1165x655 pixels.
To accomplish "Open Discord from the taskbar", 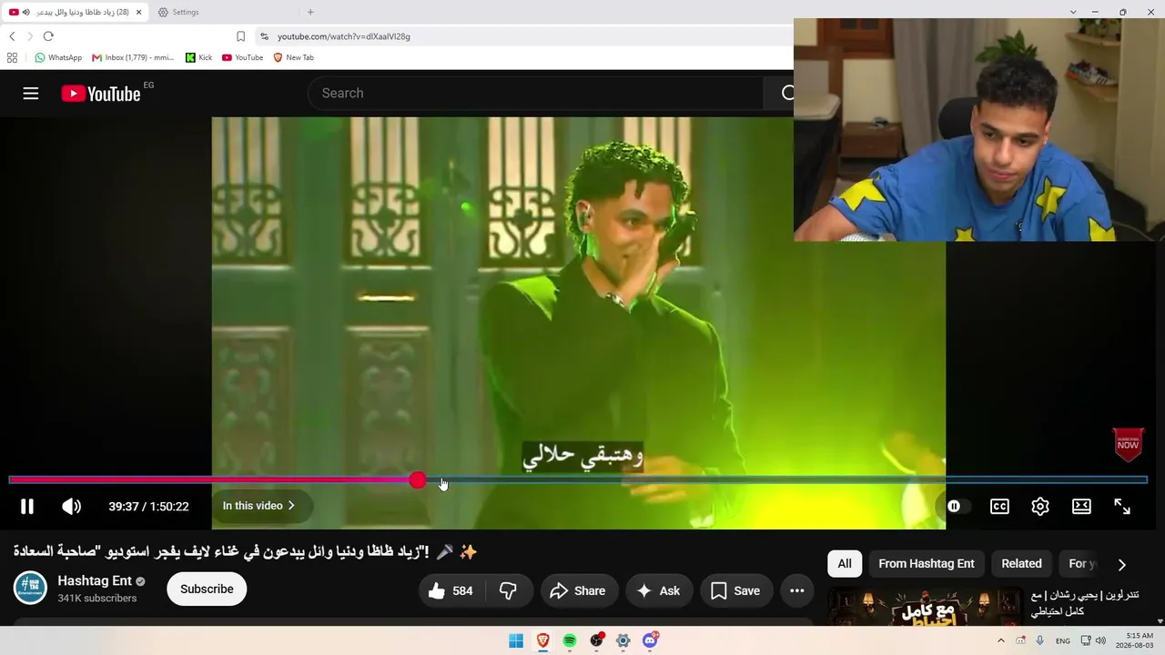I will click(651, 640).
